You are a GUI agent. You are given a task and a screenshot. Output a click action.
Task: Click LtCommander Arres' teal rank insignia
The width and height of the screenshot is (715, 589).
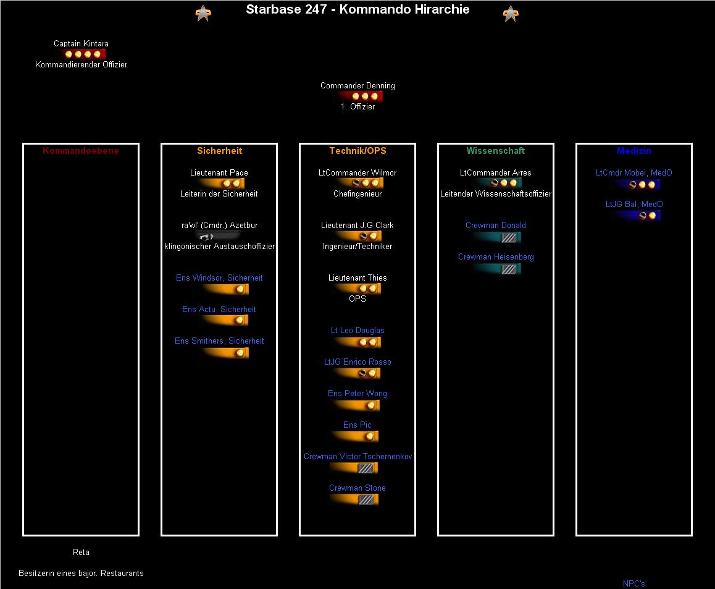[499, 183]
